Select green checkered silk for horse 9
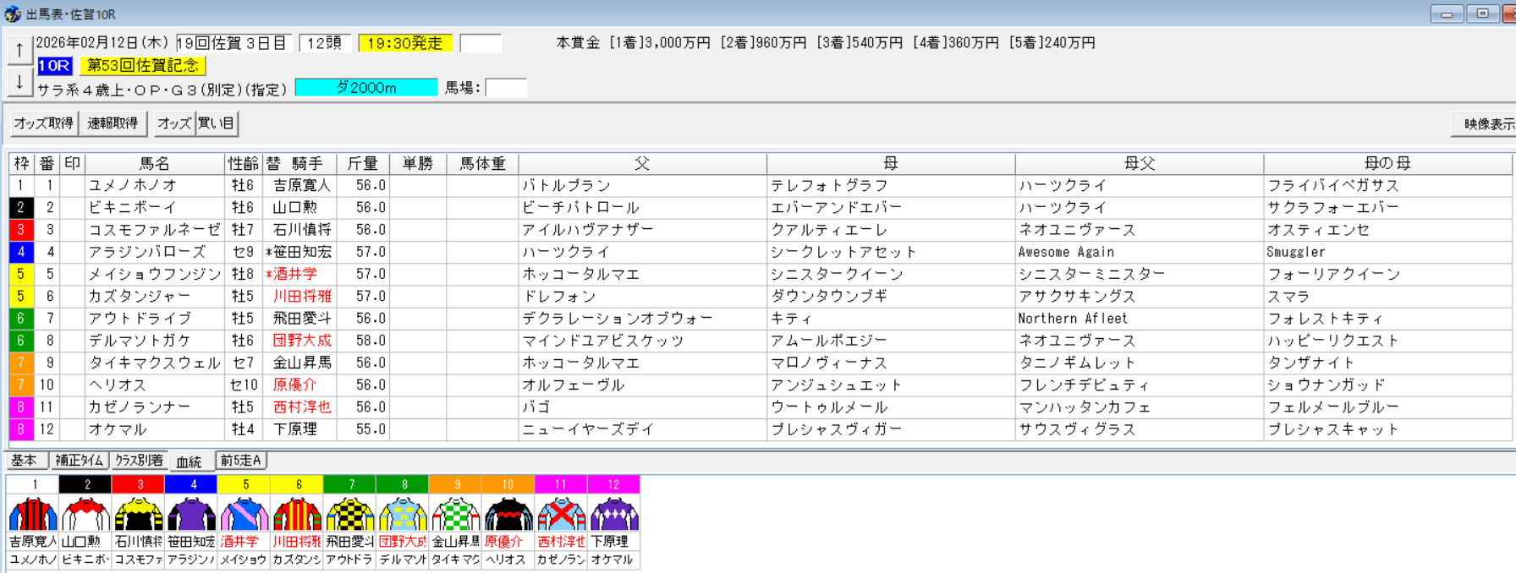 [456, 514]
